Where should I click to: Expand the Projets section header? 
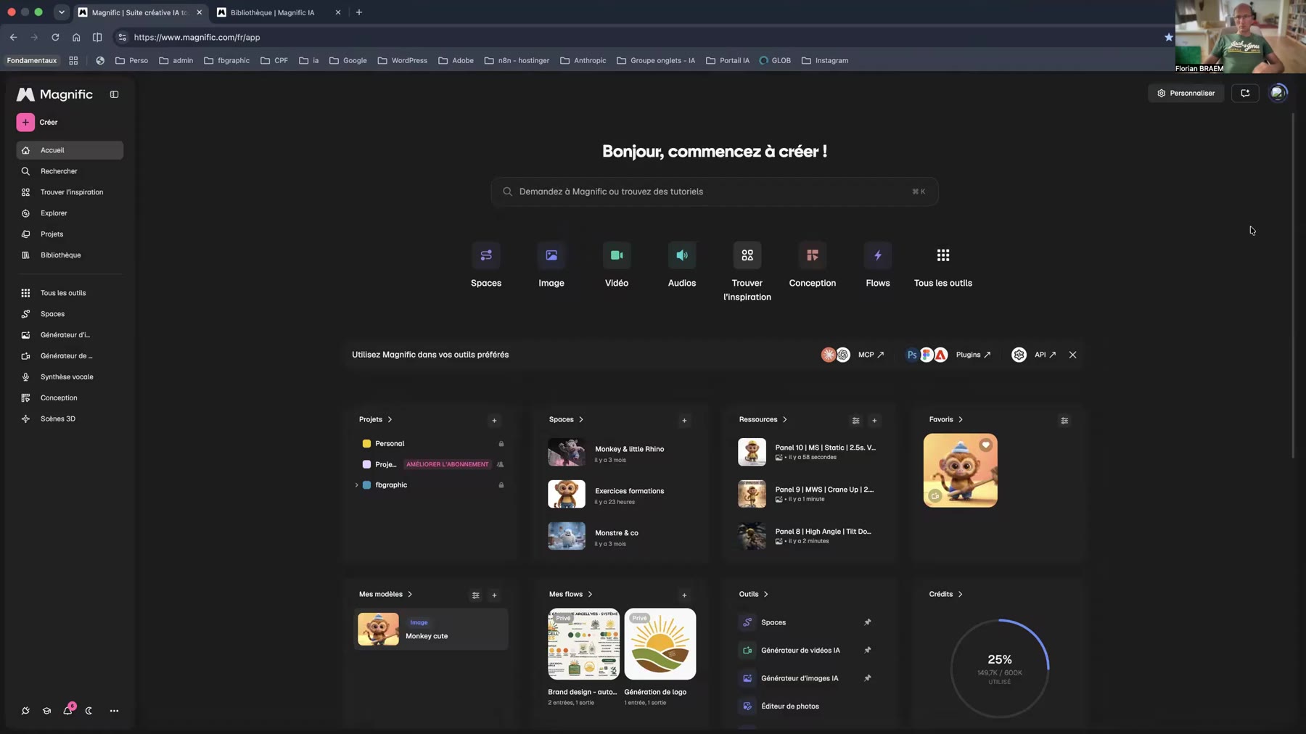click(376, 419)
